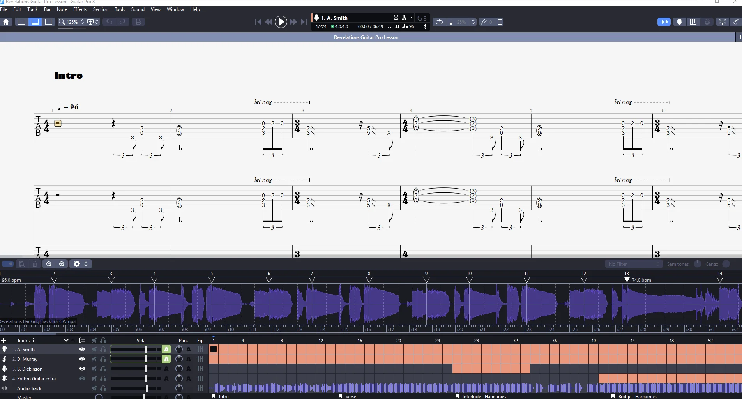Jump to the Bridge - Harmonies section marker
Image resolution: width=742 pixels, height=399 pixels.
point(637,396)
